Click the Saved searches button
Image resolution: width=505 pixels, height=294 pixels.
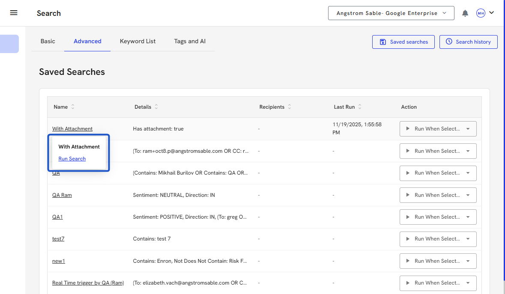point(403,42)
